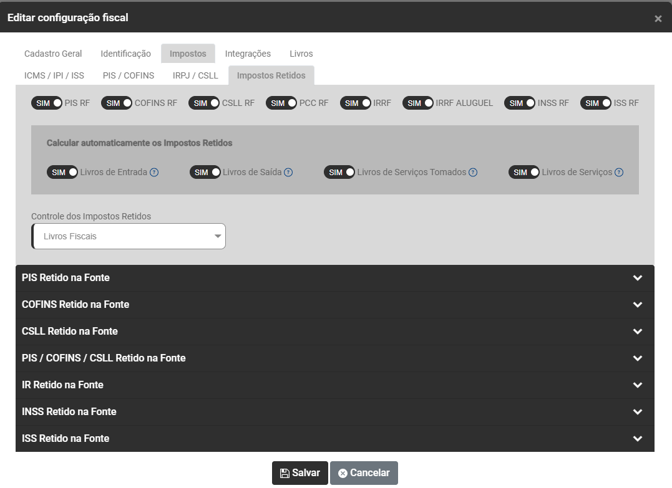Disable the IRRF ALUGUEL switch
Viewport: 672px width, 488px height.
coord(418,103)
